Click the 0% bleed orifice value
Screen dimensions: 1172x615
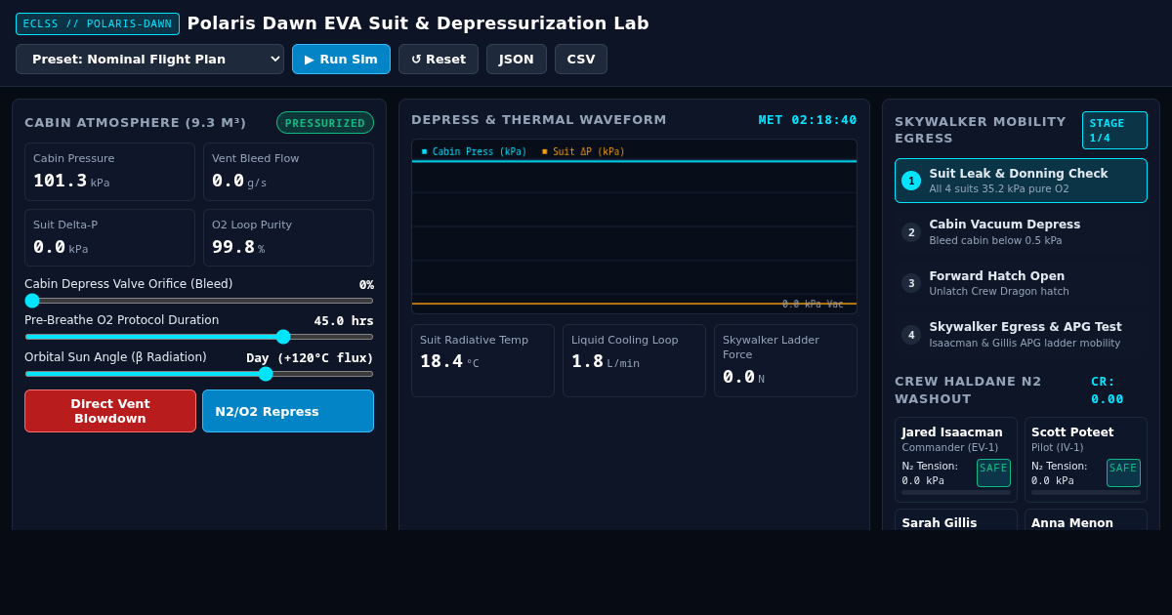(x=366, y=285)
